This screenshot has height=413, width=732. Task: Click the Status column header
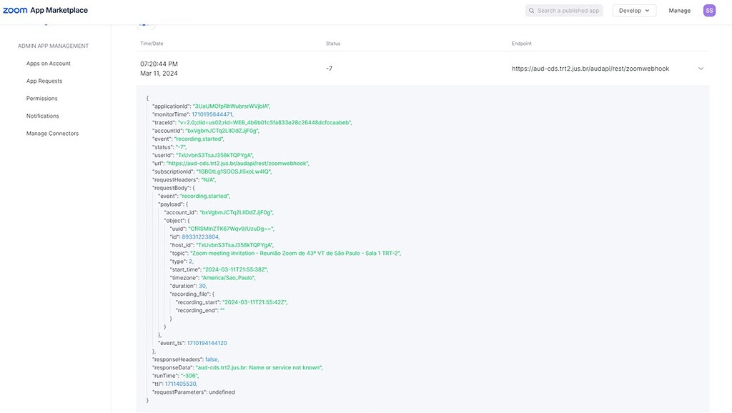(332, 43)
